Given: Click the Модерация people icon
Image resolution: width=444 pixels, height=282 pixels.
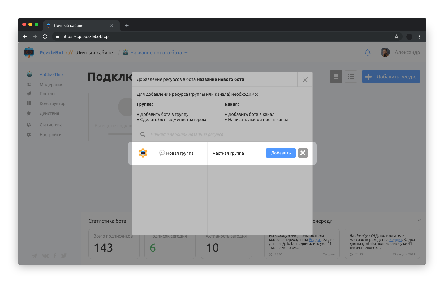Looking at the screenshot, I should tap(29, 85).
